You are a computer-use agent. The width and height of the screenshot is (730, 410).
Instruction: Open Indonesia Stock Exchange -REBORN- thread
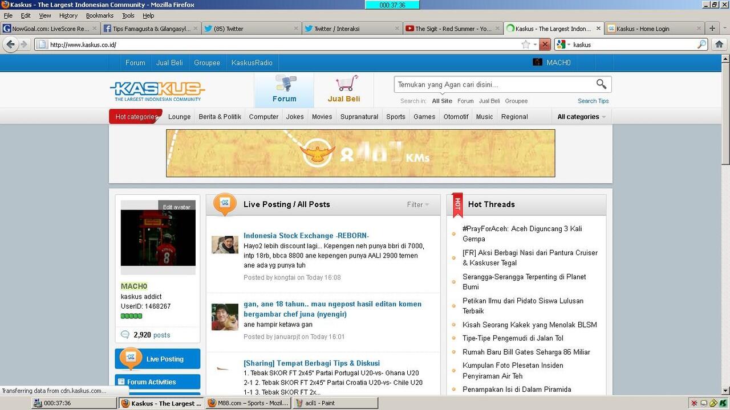(x=306, y=236)
